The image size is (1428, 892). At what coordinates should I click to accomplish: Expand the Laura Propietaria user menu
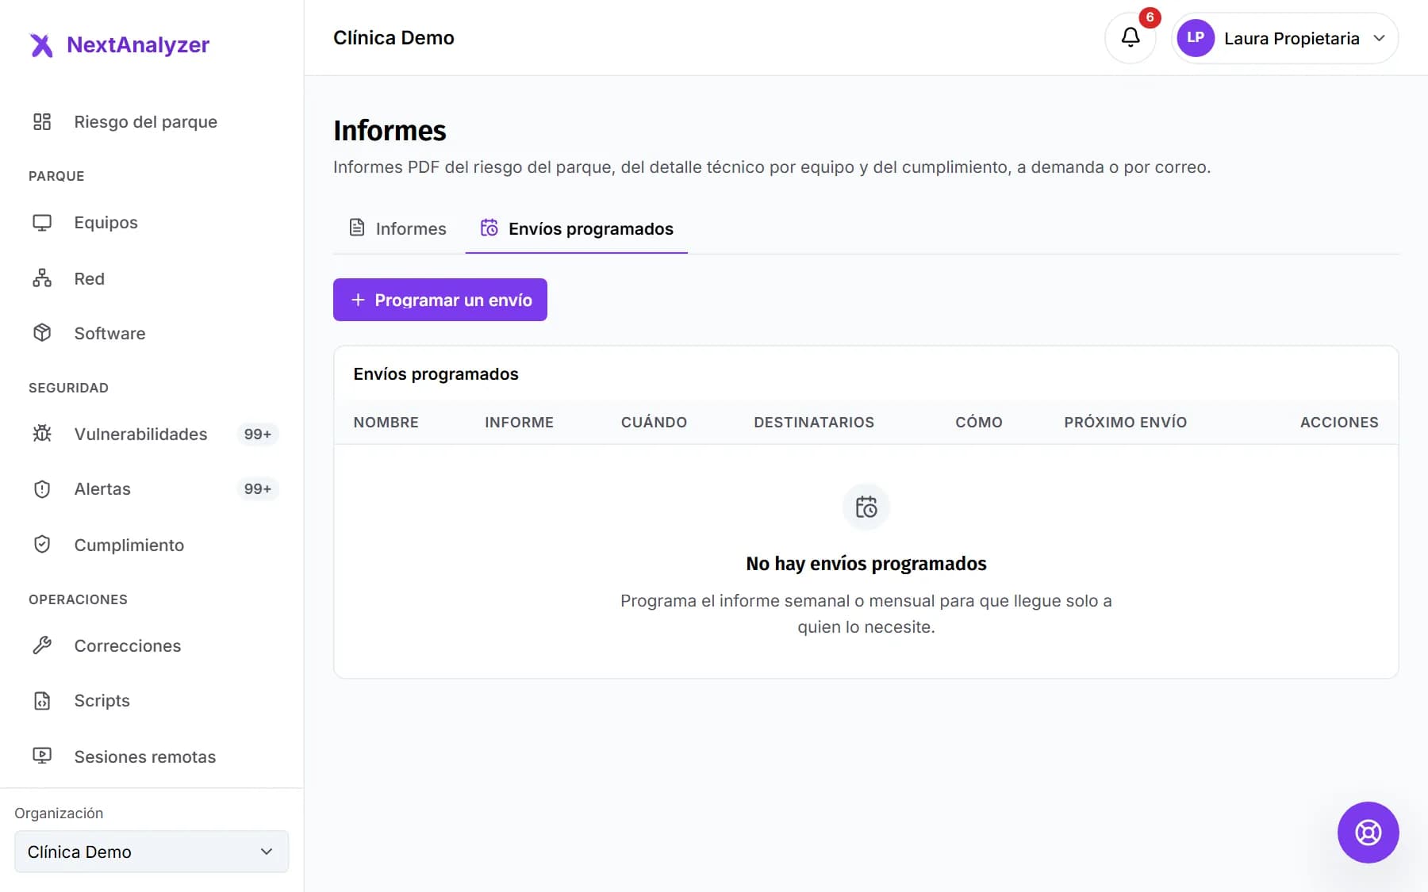(x=1284, y=38)
